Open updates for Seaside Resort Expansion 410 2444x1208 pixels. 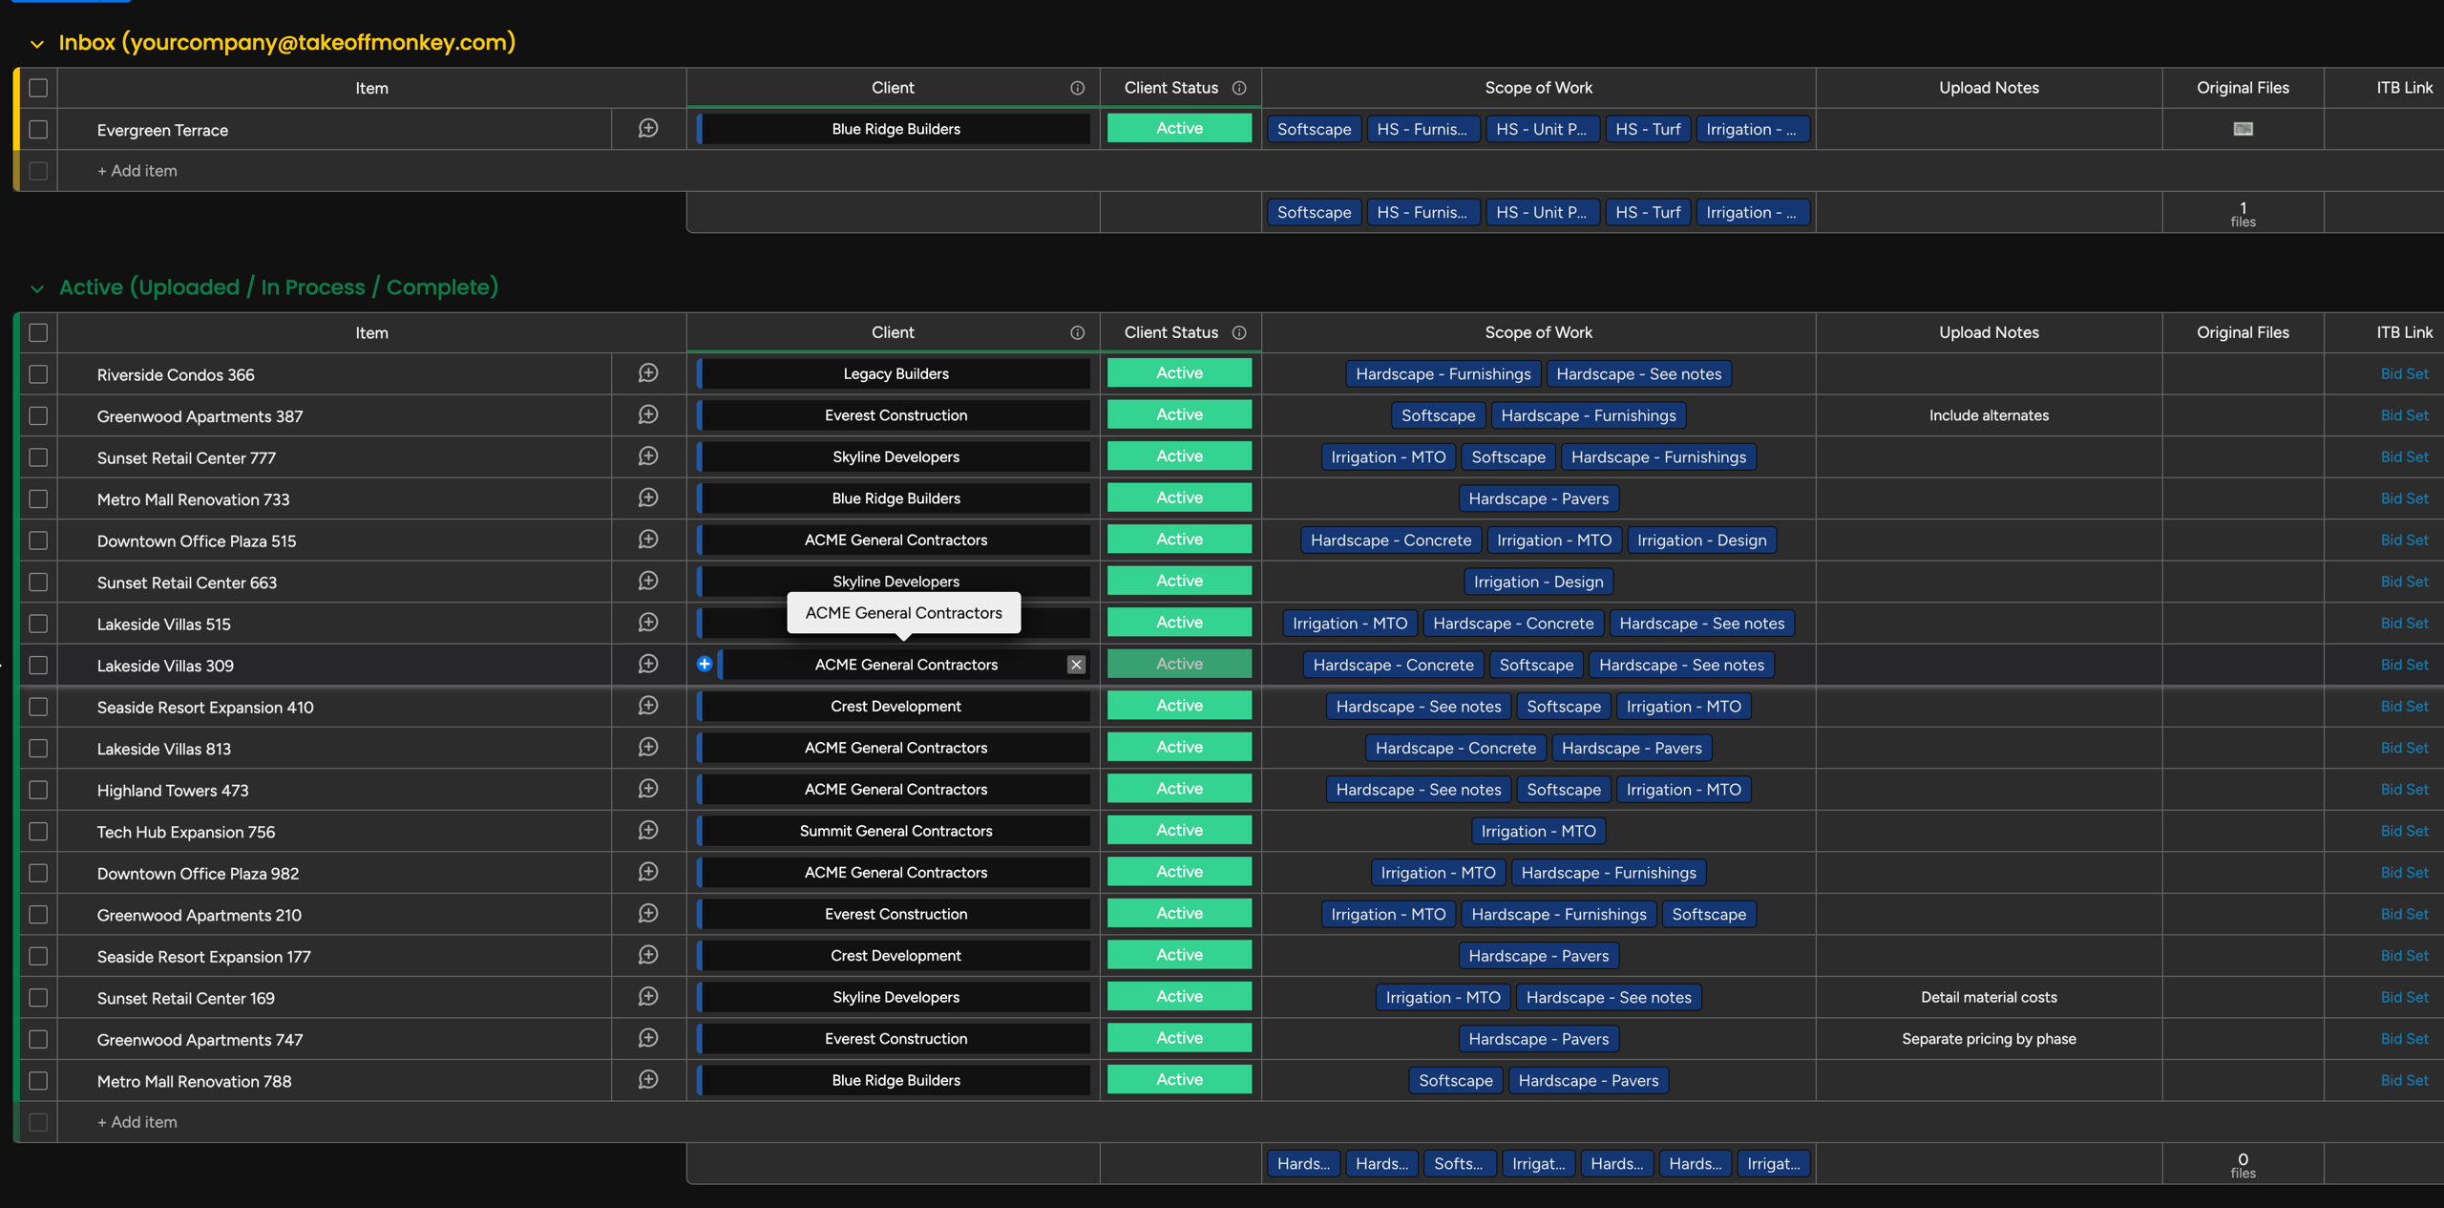pos(648,706)
